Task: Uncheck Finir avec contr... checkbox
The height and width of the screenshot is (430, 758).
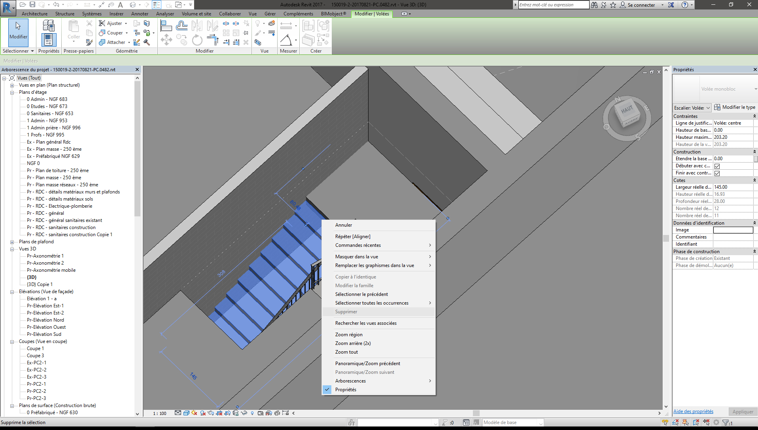Action: [x=717, y=173]
